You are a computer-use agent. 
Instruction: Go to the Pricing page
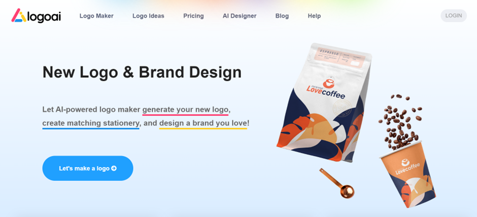click(x=193, y=16)
